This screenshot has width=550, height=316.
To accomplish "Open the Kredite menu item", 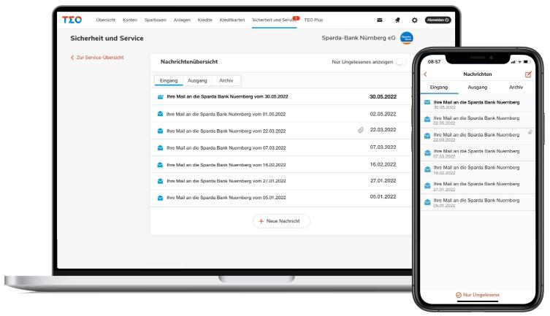I will [x=205, y=20].
